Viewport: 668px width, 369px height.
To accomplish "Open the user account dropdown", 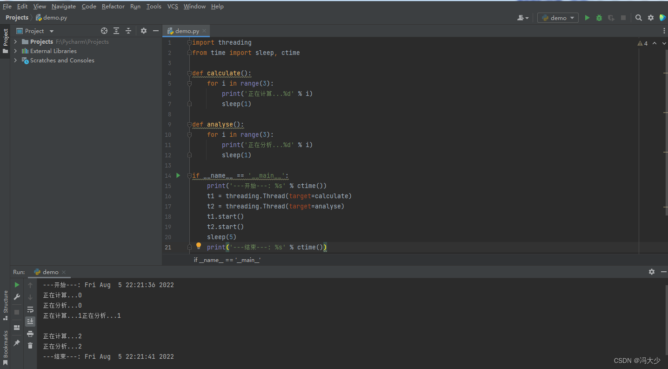I will [523, 18].
